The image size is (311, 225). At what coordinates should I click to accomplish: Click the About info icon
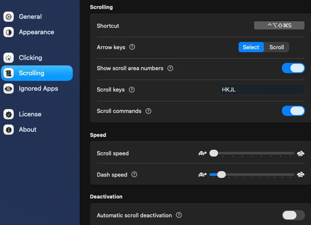coord(9,130)
